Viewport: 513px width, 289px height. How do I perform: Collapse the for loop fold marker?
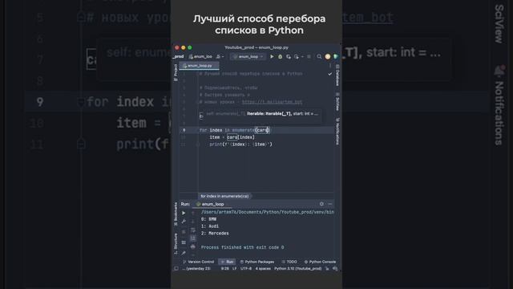(x=198, y=130)
